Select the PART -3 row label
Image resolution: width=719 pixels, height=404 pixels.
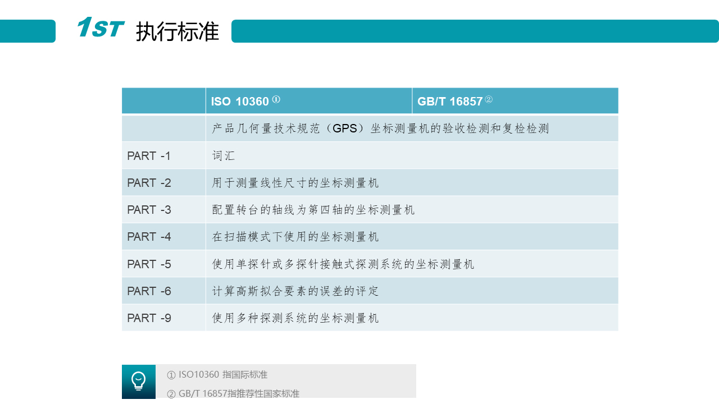tap(149, 210)
